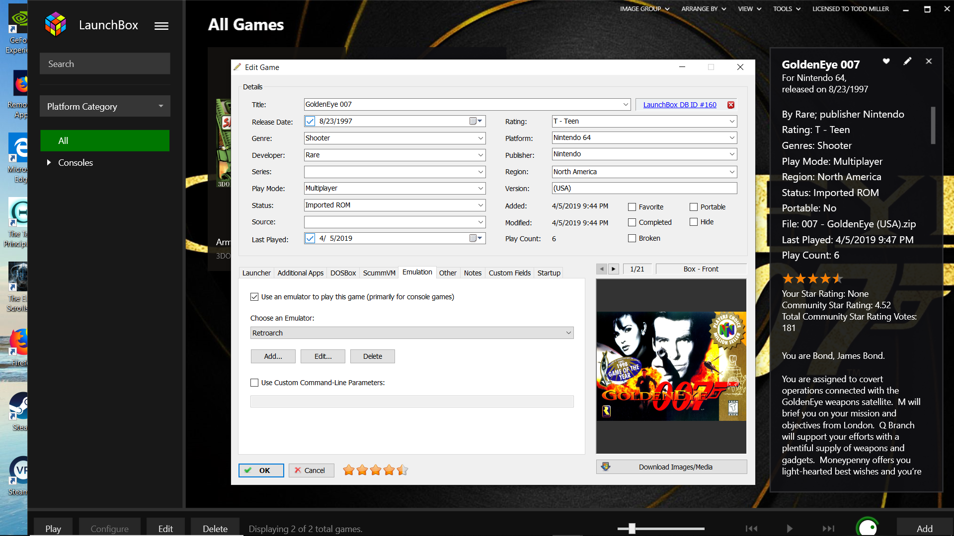Uncheck the Last Played checkbox

click(310, 238)
